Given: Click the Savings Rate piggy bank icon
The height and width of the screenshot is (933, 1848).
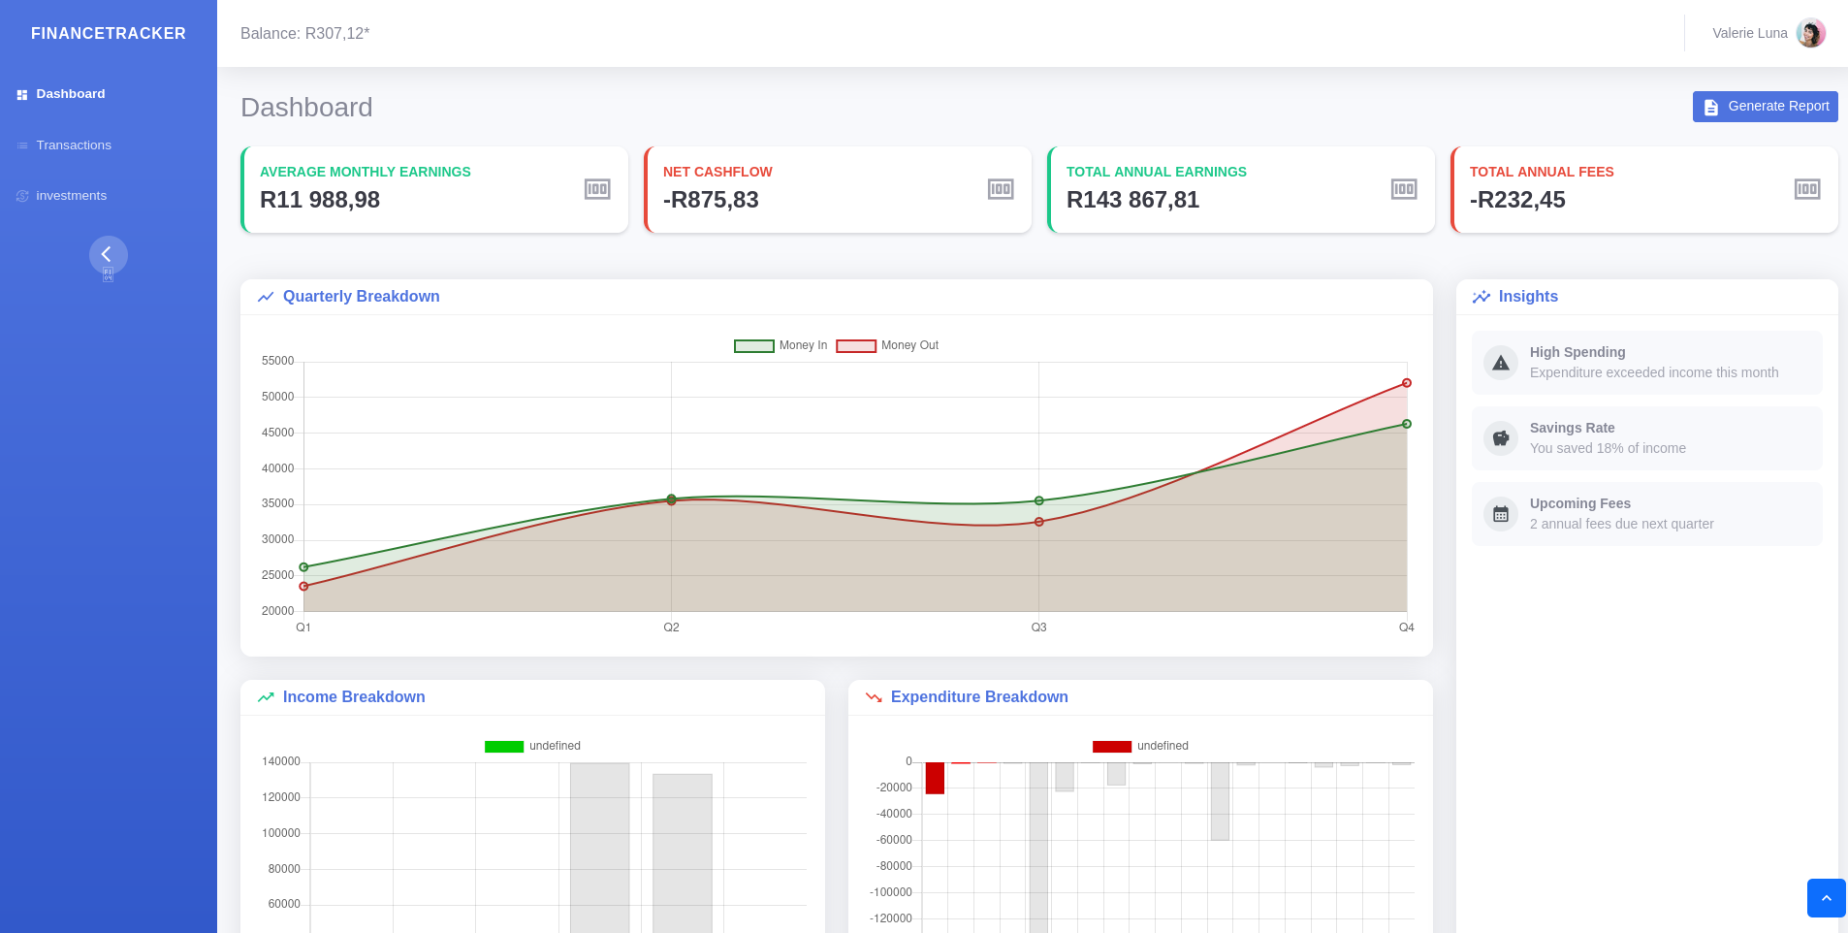Looking at the screenshot, I should pyautogui.click(x=1500, y=438).
